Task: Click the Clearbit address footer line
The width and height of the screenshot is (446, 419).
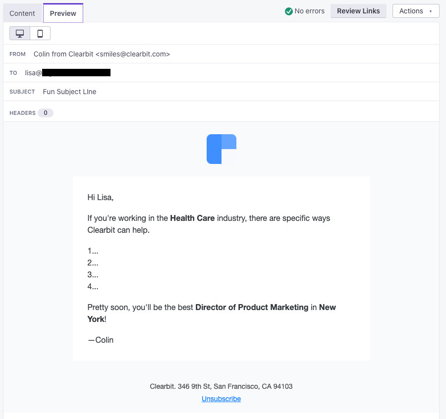Action: pos(221,386)
